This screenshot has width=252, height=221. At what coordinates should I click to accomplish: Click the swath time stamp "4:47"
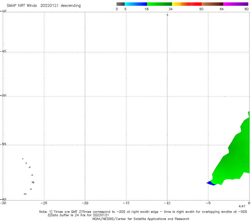pos(242,206)
